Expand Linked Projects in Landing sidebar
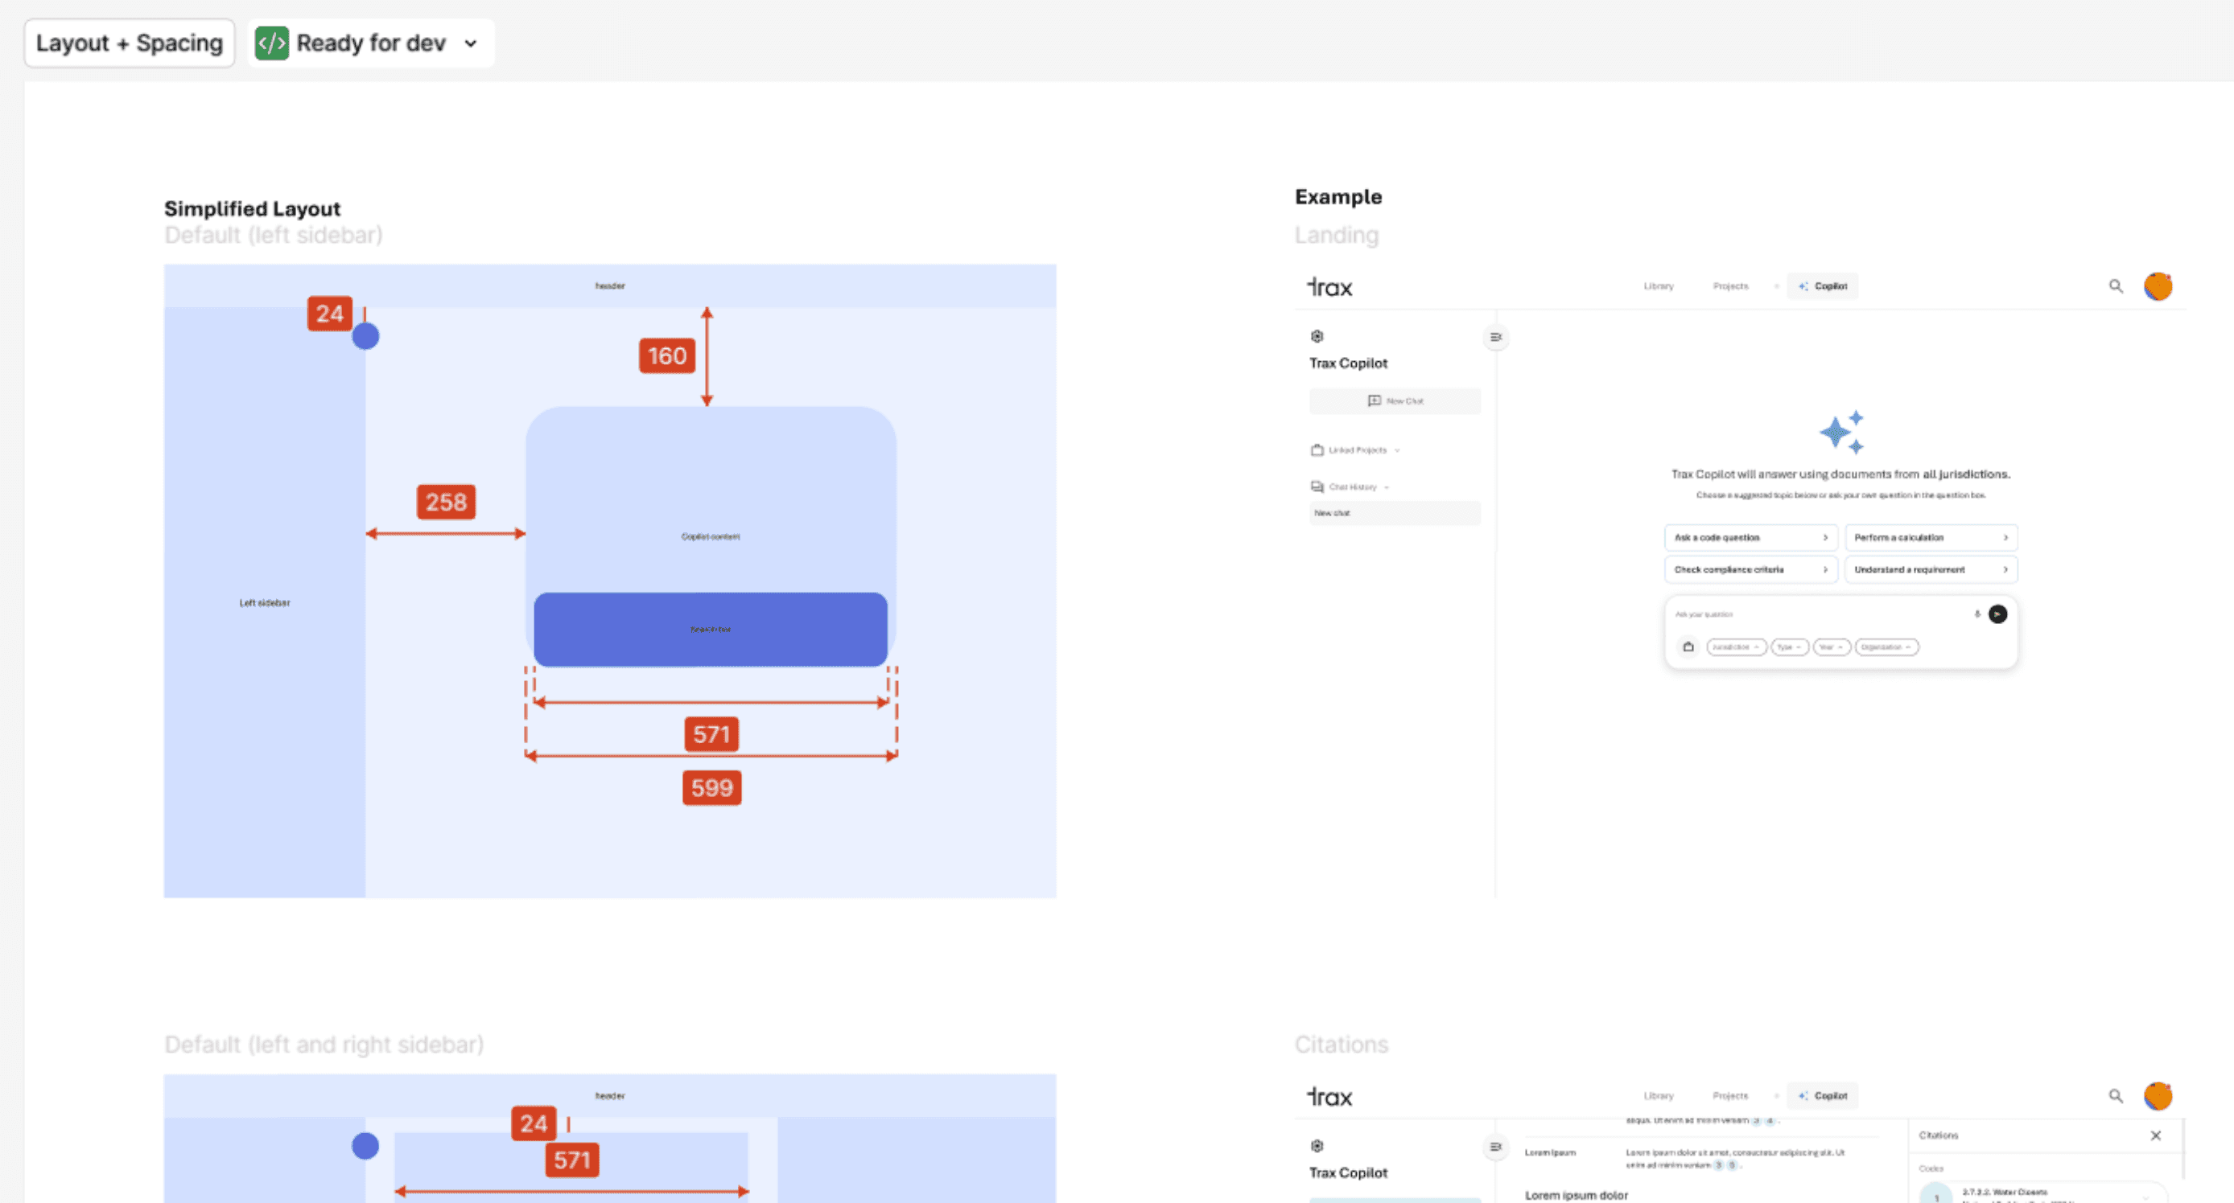Screen dimensions: 2234x1203 coord(1358,450)
